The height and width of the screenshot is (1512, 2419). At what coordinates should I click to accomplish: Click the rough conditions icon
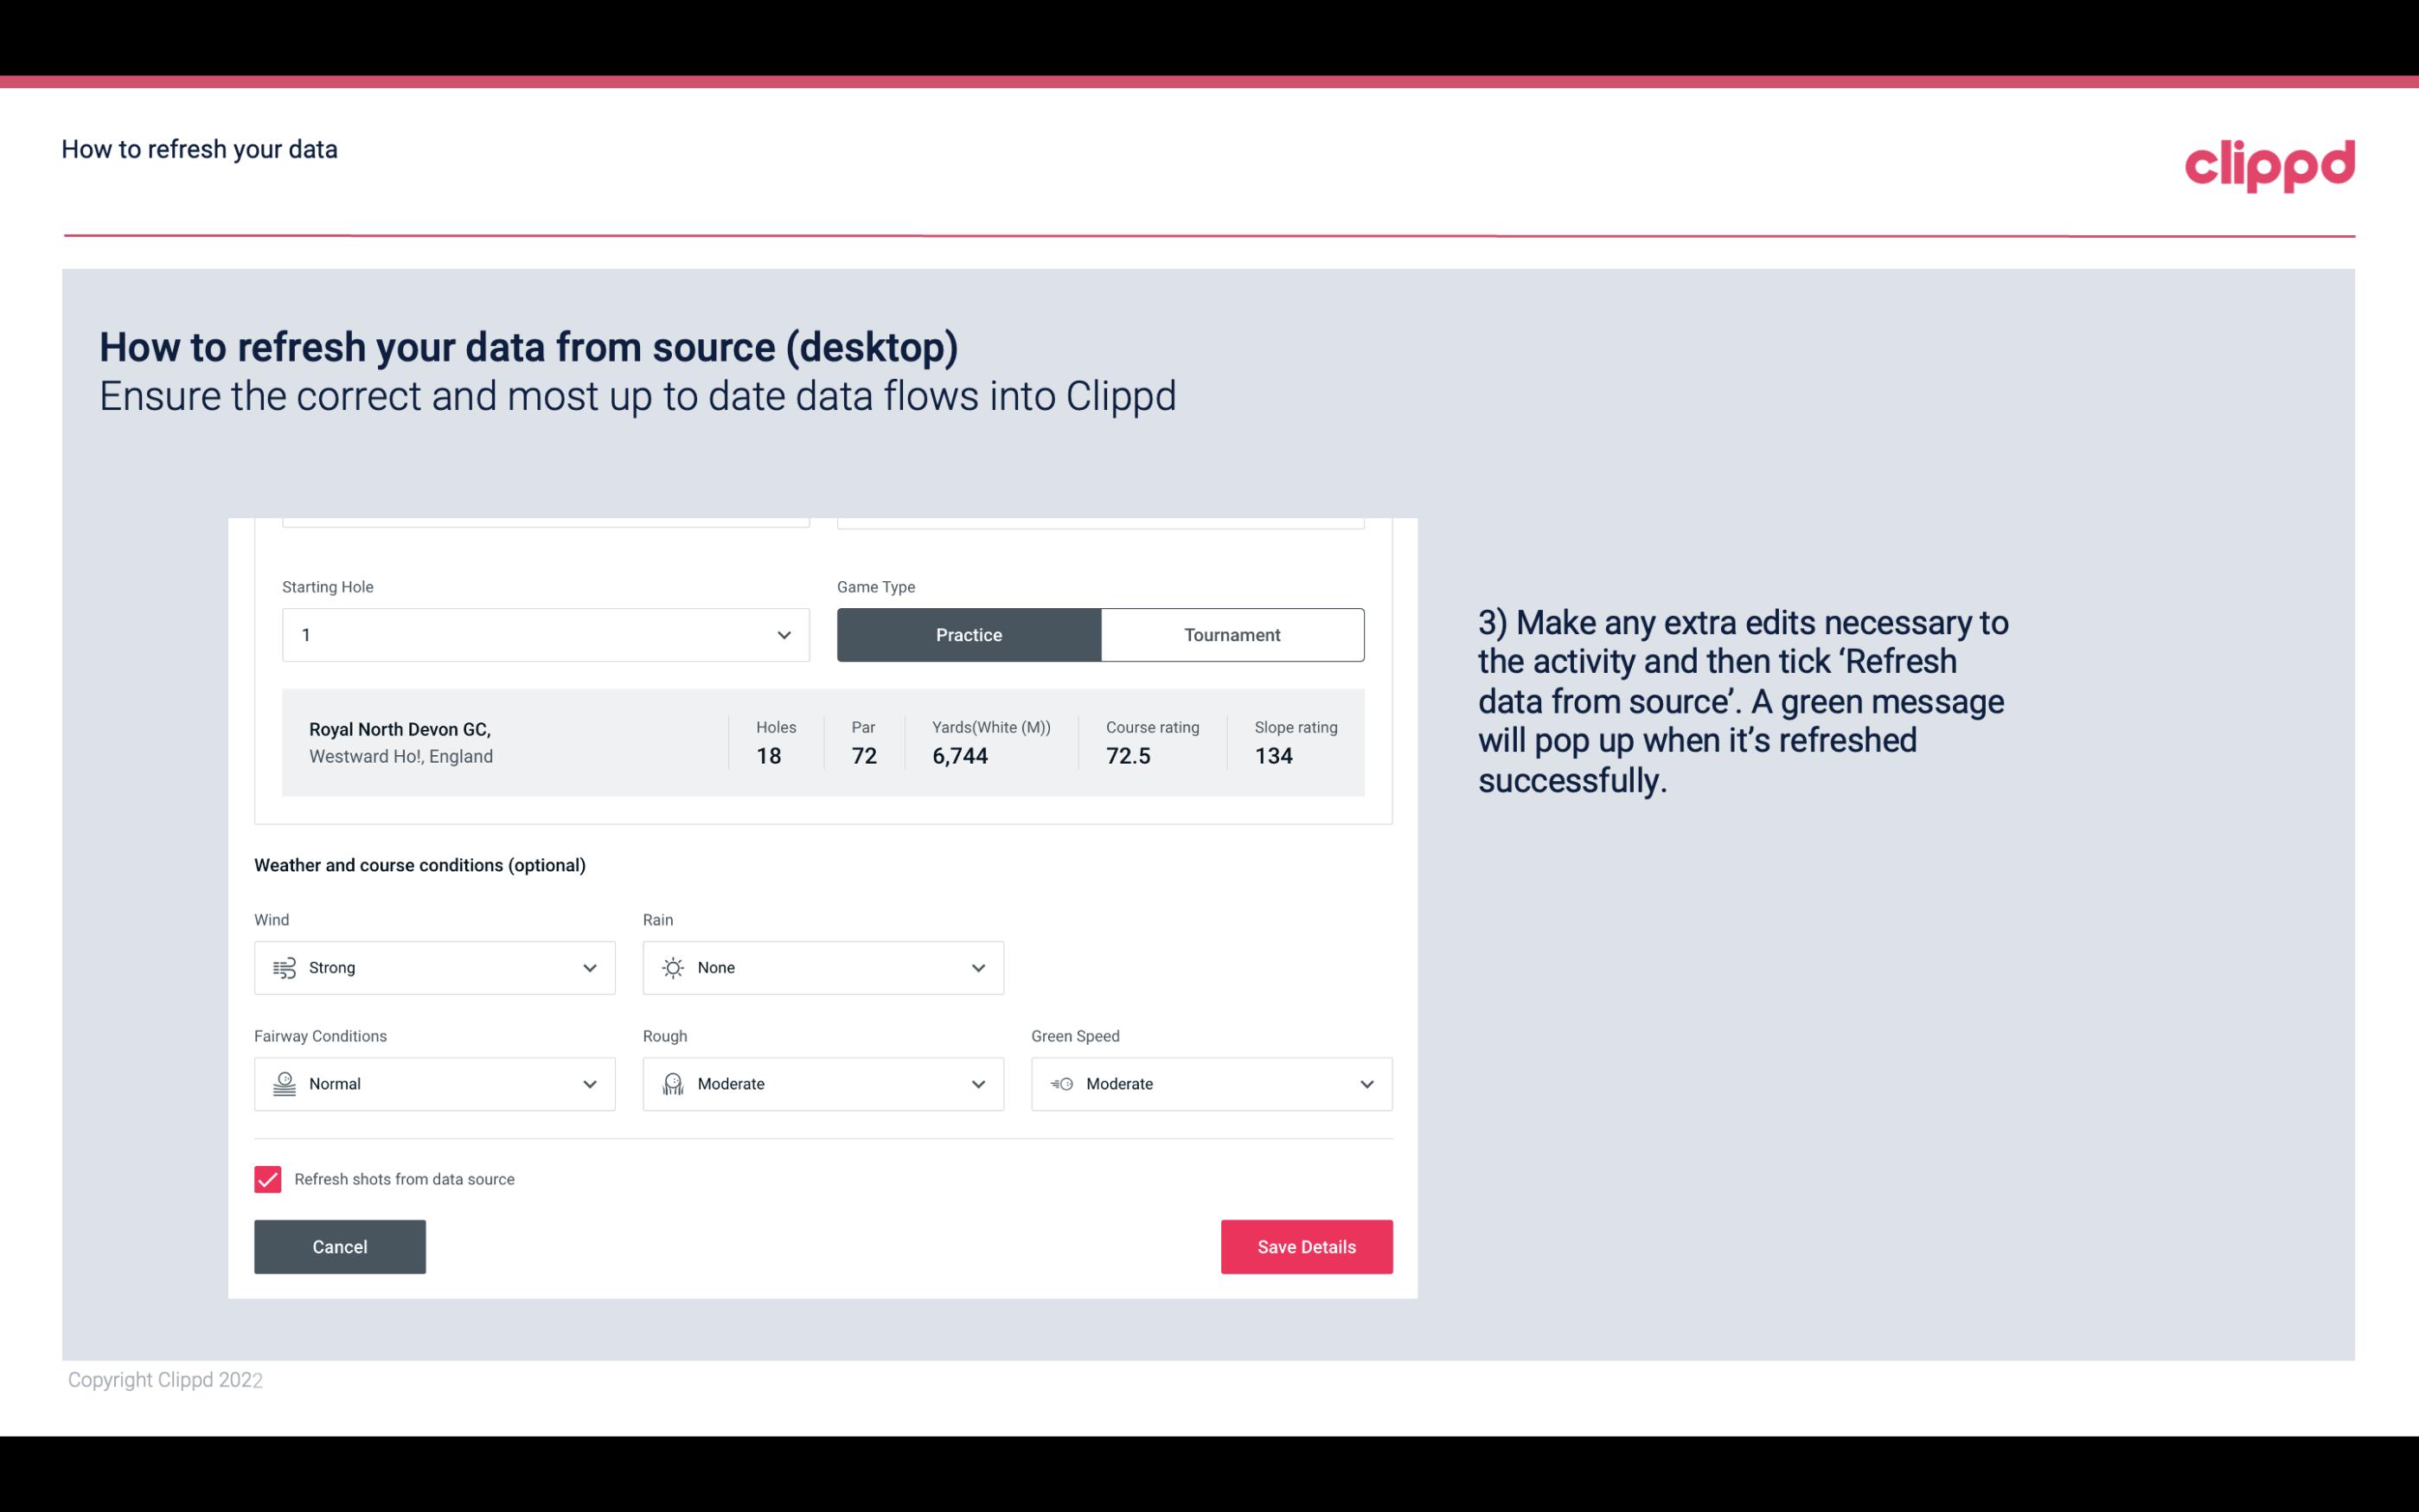669,1084
